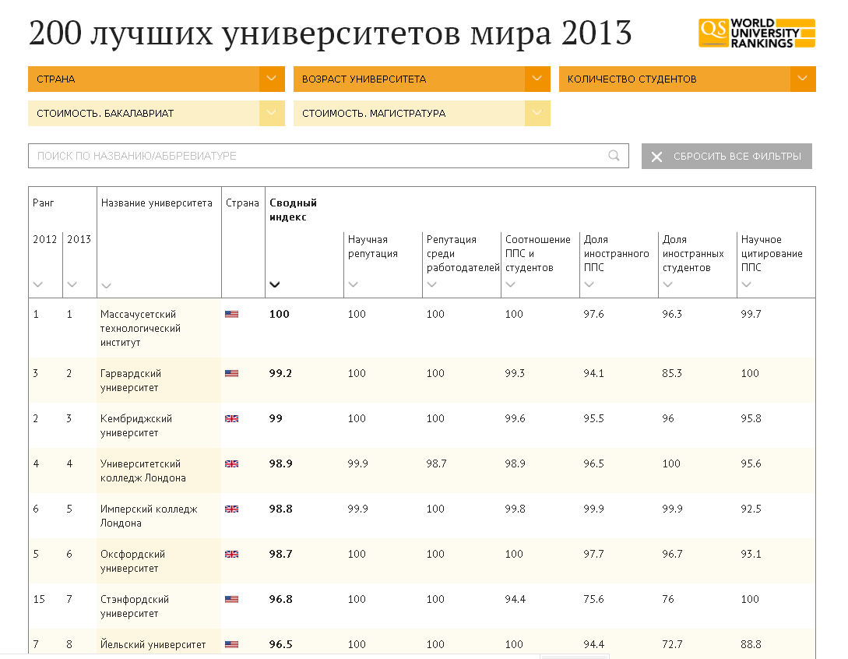Open Массачусетский технологический институт entry
848x659 pixels.
[140, 328]
